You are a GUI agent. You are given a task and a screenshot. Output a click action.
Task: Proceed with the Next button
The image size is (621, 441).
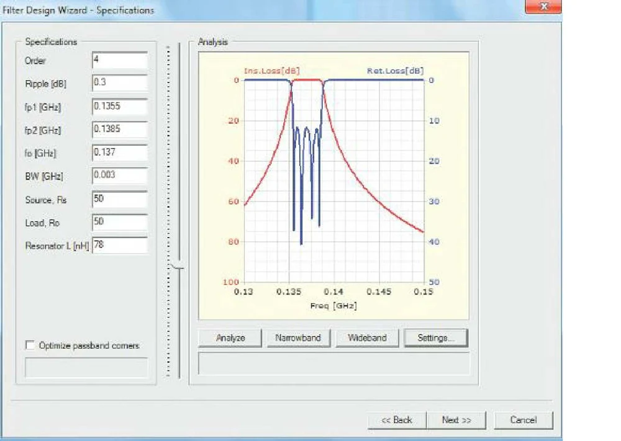click(456, 420)
